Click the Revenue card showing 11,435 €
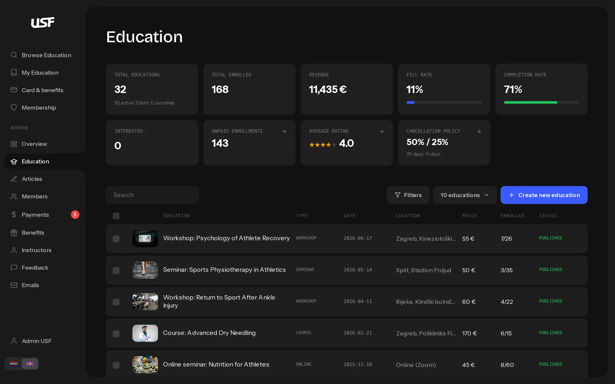Viewport: 615px width, 384px height. (347, 89)
